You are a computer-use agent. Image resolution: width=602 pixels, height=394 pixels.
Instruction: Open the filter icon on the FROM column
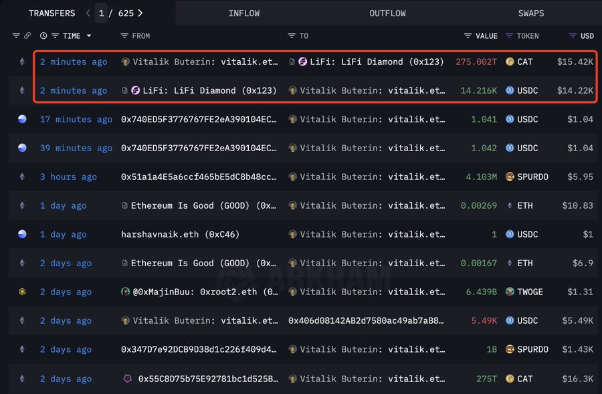pyautogui.click(x=123, y=36)
